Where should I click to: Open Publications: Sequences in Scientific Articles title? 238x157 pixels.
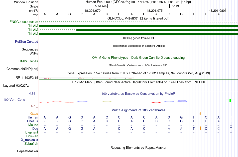coord(138,46)
